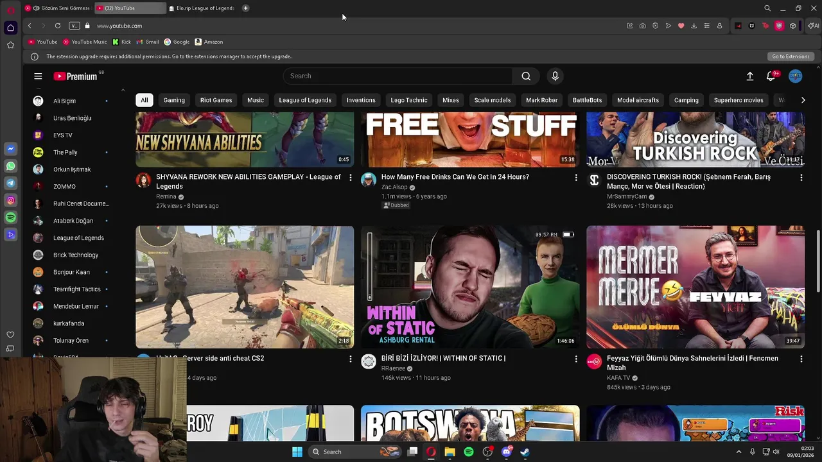Start voice search with the microphone

pos(555,76)
